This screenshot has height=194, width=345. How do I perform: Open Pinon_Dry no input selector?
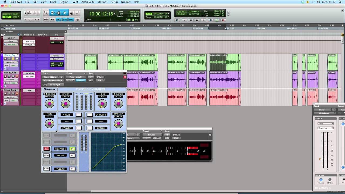56,56
